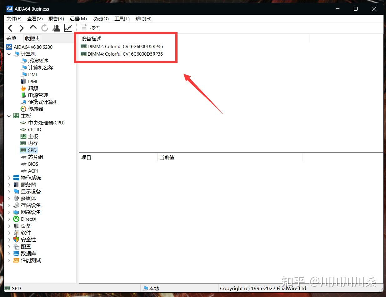Screen dimensions: 386x297
Task: Open the performance graph toolbar icon
Action: 68,28
